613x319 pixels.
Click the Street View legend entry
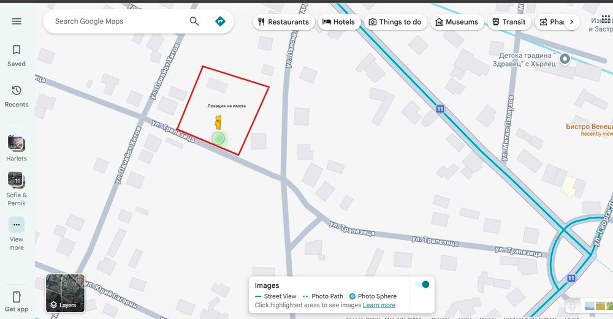tap(276, 296)
